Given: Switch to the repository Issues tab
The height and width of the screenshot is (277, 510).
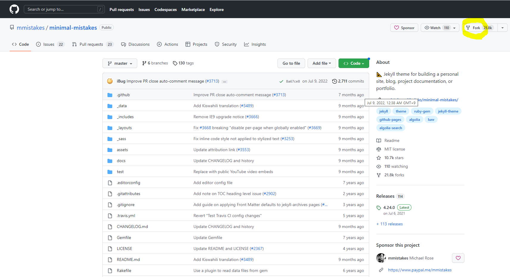Looking at the screenshot, I should tap(50, 44).
